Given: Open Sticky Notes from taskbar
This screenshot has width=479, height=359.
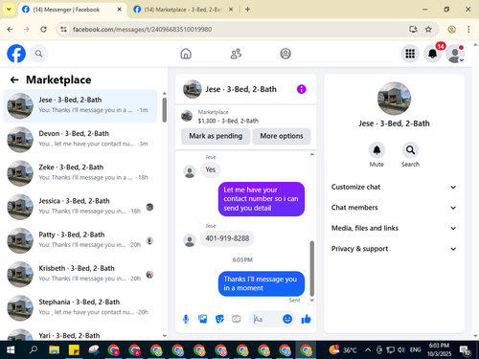Looking at the screenshot, I should point(74,350).
